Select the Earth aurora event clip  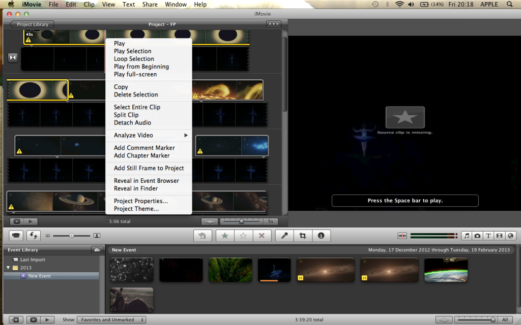click(x=446, y=270)
